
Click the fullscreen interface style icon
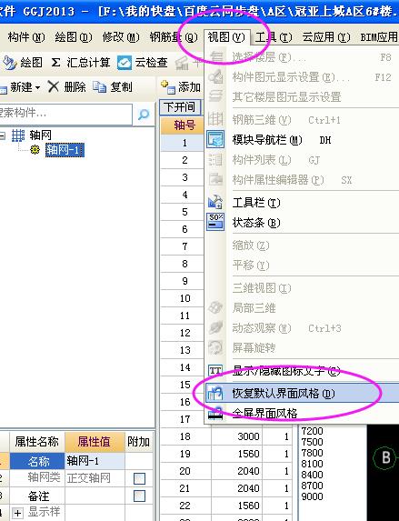tap(214, 414)
